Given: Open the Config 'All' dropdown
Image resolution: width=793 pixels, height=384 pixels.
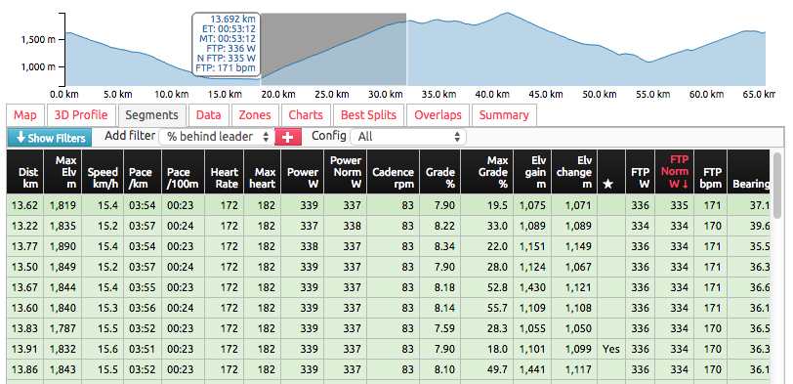Looking at the screenshot, I should [408, 137].
